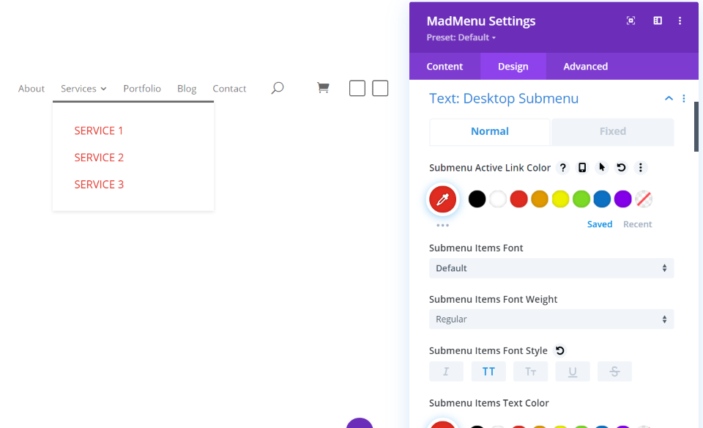Viewport: 703px width, 428px height.
Task: Reset the Submenu Items Font Style
Action: tap(560, 350)
